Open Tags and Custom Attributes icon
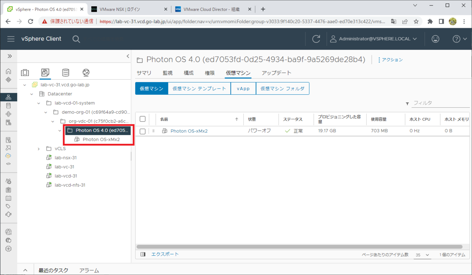 point(9,206)
